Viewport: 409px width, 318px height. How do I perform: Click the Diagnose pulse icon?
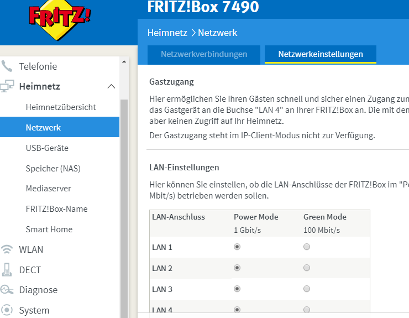(7, 290)
